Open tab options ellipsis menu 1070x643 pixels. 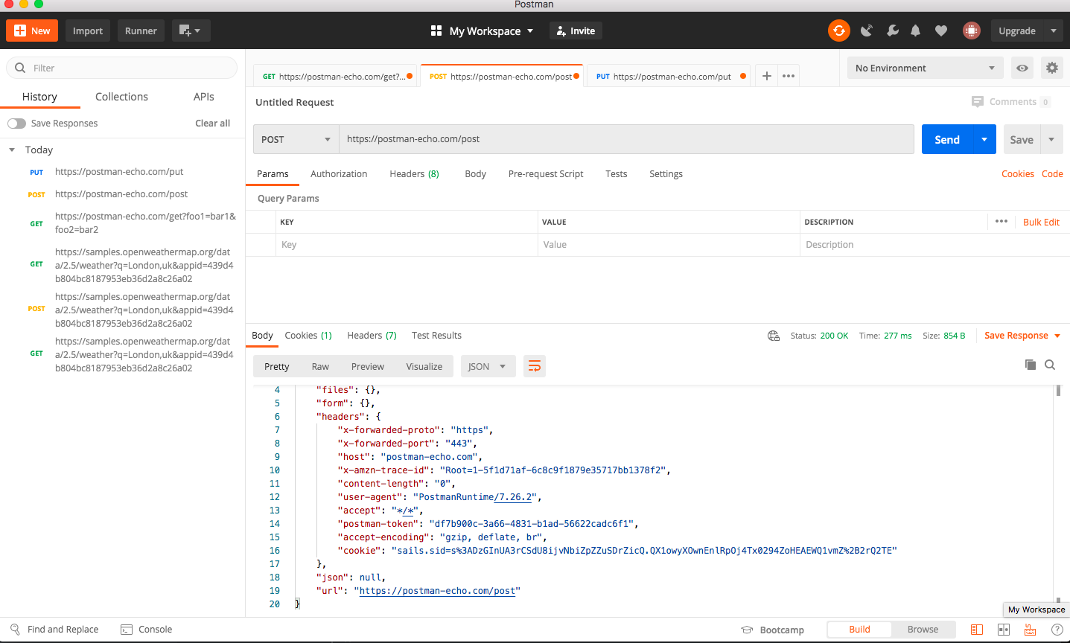pos(789,76)
